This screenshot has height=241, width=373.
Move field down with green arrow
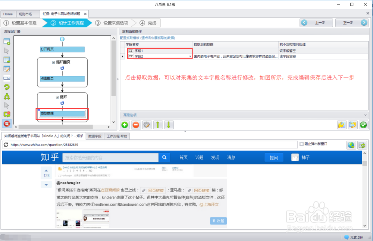point(169,125)
